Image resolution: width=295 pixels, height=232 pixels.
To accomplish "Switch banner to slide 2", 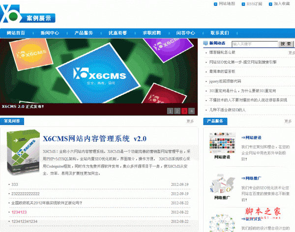I will (x=177, y=111).
